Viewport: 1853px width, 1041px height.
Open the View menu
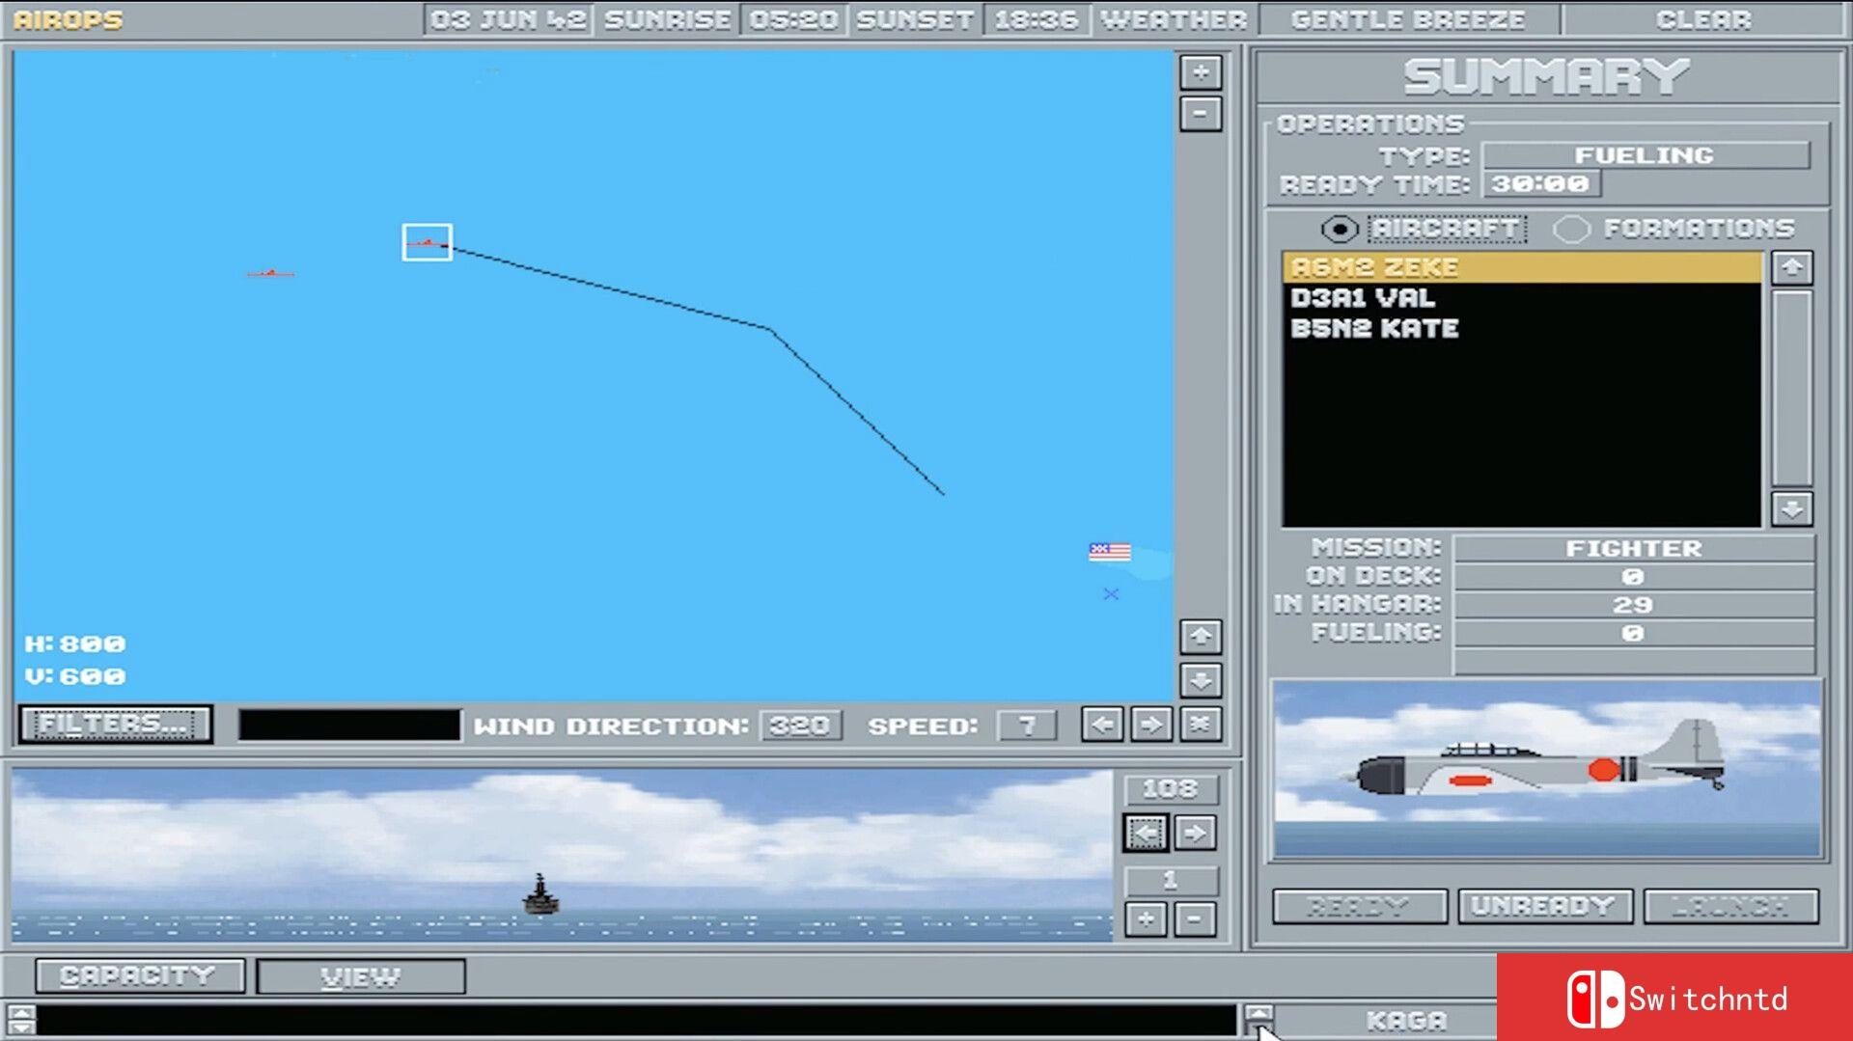click(x=361, y=976)
